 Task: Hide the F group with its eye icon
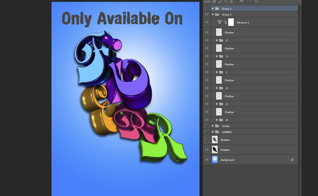pos(207,40)
